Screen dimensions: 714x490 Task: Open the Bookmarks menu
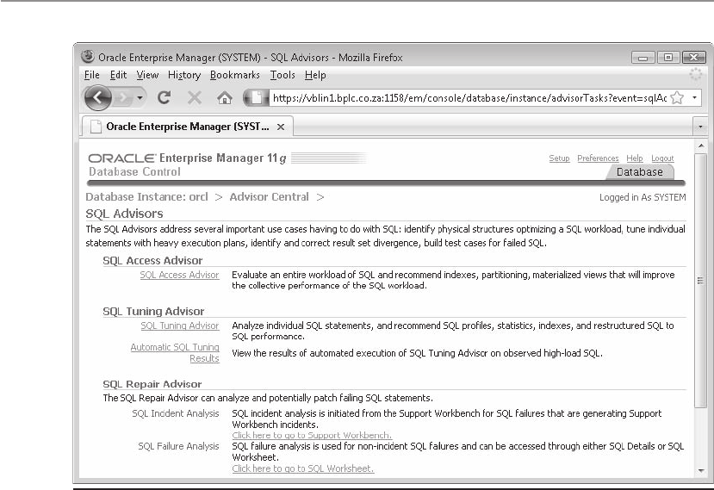[235, 75]
